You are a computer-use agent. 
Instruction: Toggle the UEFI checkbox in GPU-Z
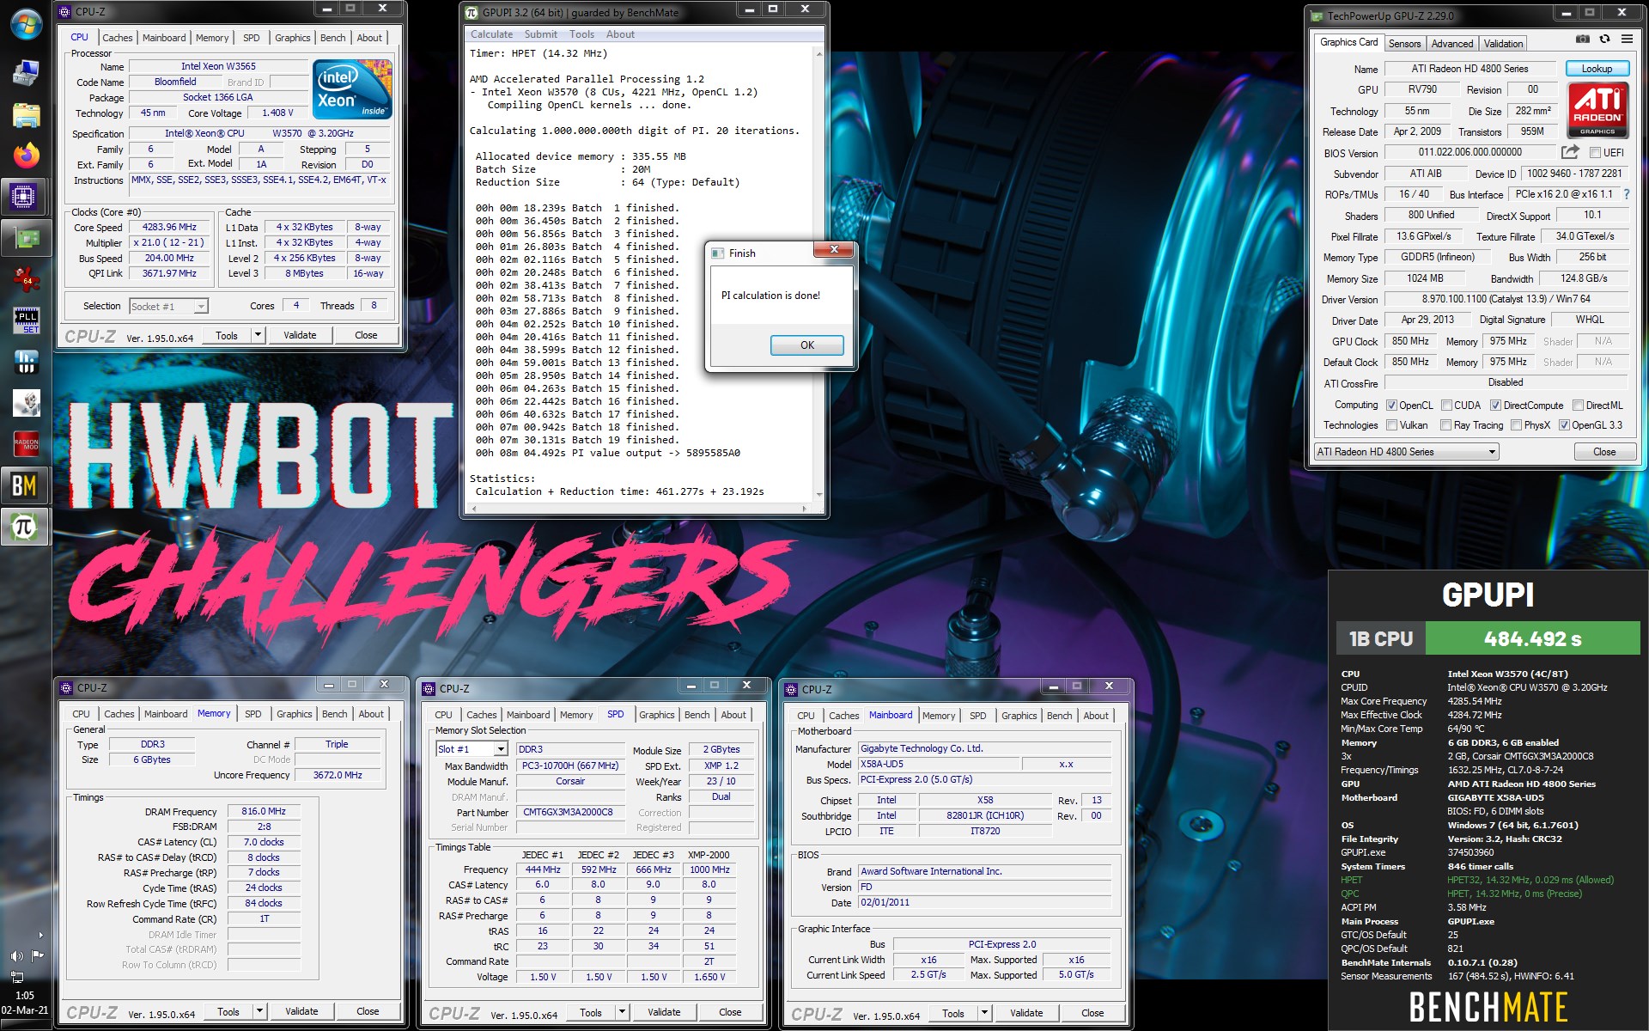coord(1595,153)
